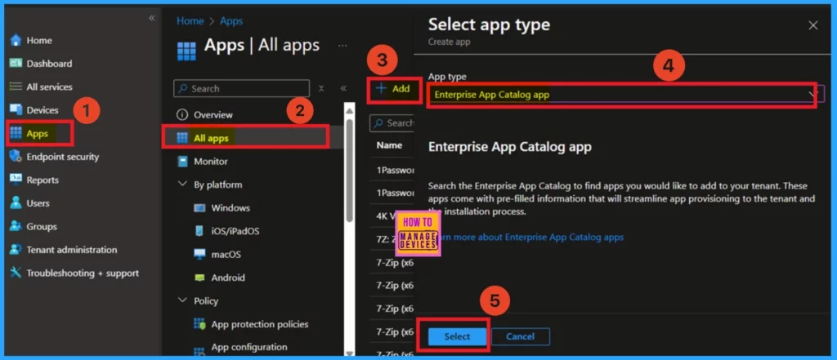
Task: Click the Monitor icon in apps menu
Action: (182, 162)
